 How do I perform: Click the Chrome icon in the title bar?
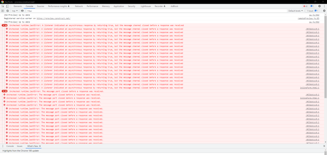coord(2,2)
